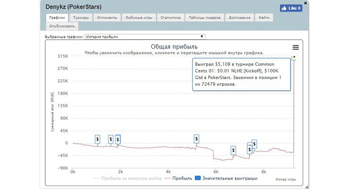Open the Таблицы лидеров tab
The width and height of the screenshot is (349, 189).
[x=205, y=17]
